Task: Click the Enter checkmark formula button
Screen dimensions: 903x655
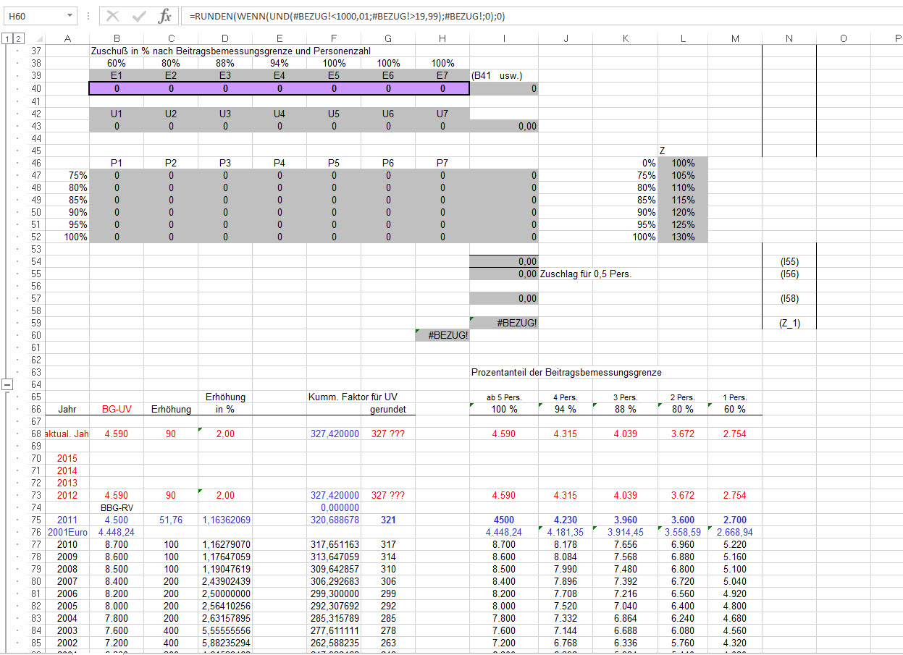Action: [x=139, y=16]
